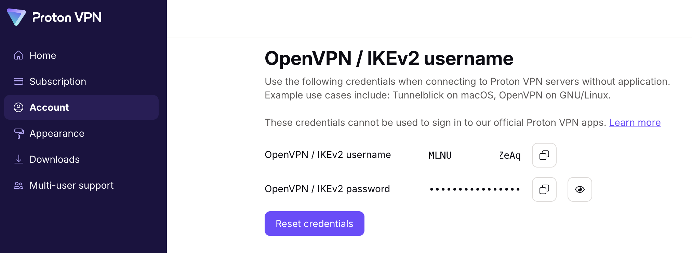Viewport: 692px width, 253px height.
Task: Click the Proton VPN shield logo
Action: point(16,17)
